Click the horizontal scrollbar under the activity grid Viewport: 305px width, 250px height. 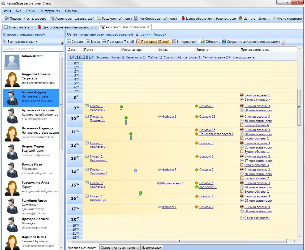click(178, 241)
